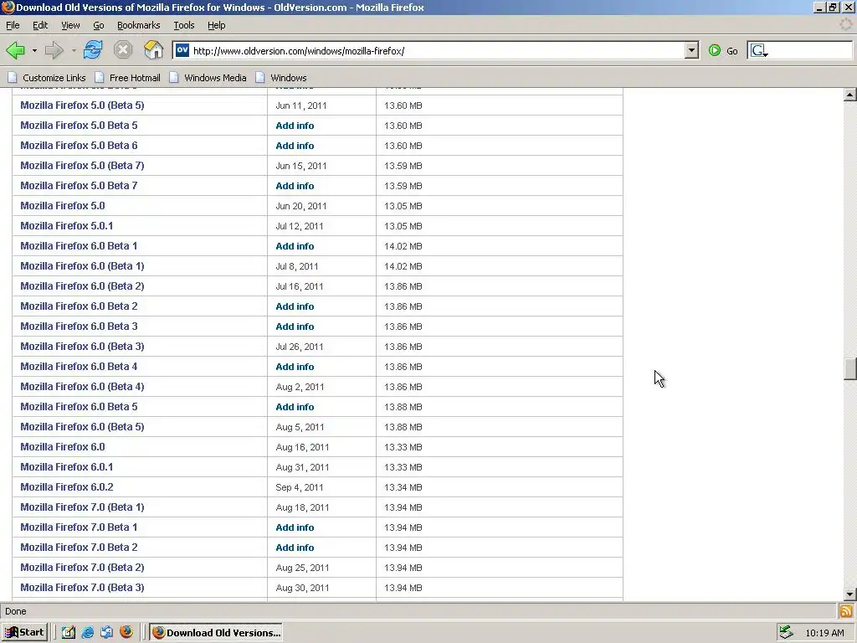Click the Stop loading icon
Screen dimensions: 857x643
[x=123, y=50]
